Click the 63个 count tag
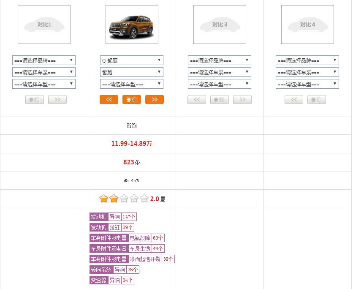The width and height of the screenshot is (353, 289). point(158,238)
